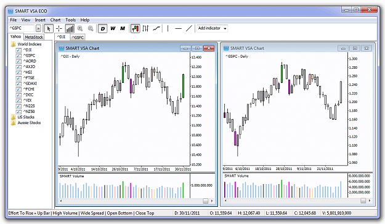Switch to monthly timeframe M
This screenshot has height=224, width=385.
pos(123,29)
